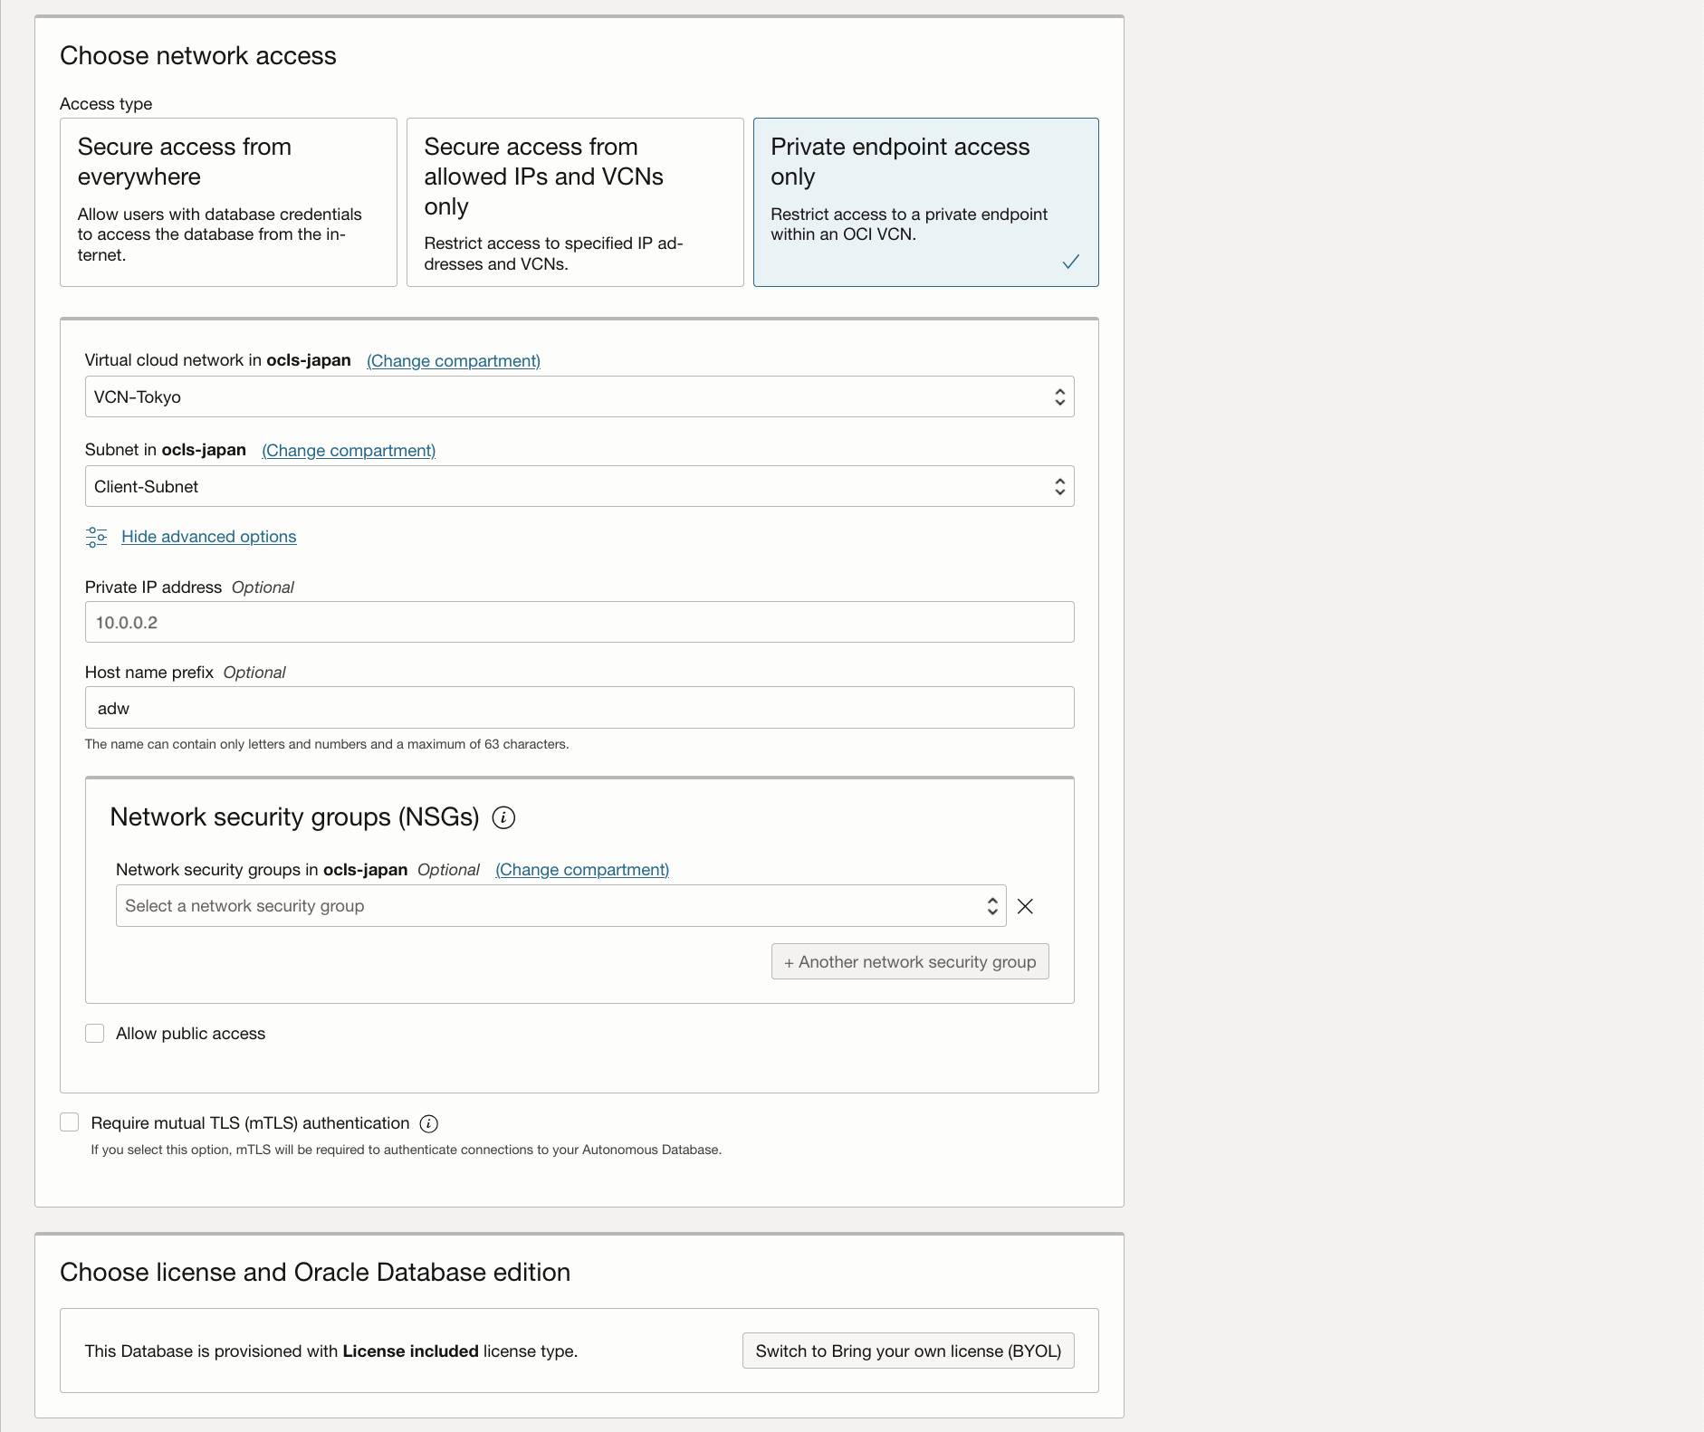Viewport: 1704px width, 1432px height.
Task: Click the checkmark on Private endpoint card
Action: [x=1070, y=262]
